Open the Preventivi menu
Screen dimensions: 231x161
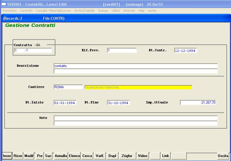(x=9, y=11)
